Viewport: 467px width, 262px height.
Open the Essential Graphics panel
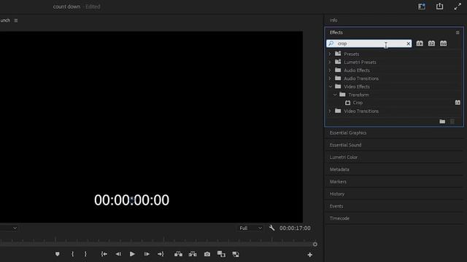coord(348,132)
